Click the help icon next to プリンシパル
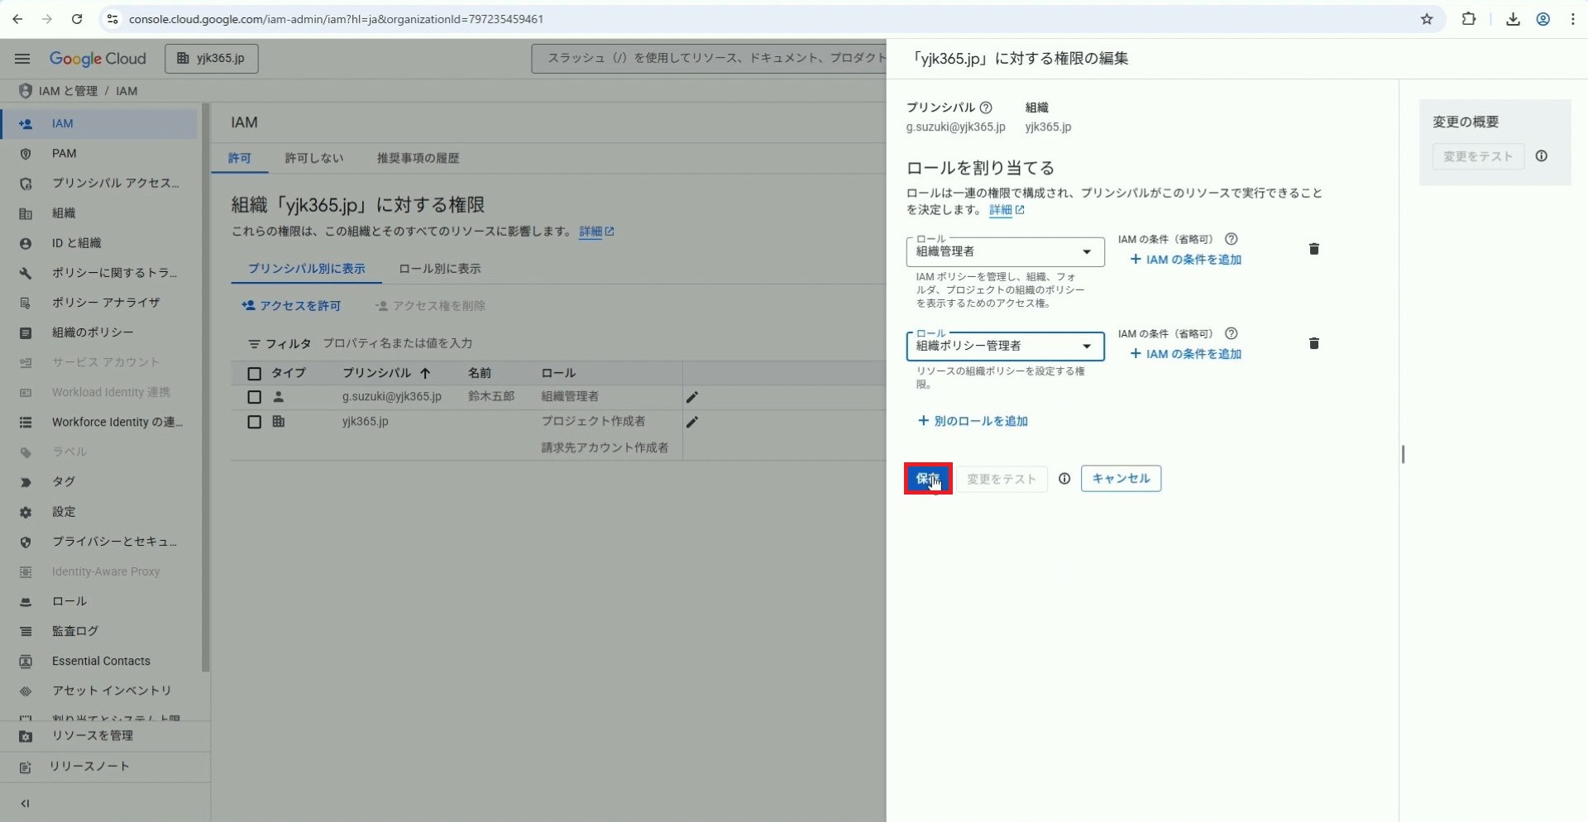 click(x=986, y=108)
